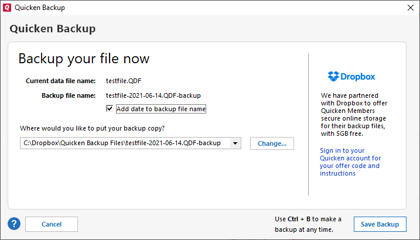This screenshot has width=420, height=240.
Task: Click the testfile-2021-06-14.QDF-backup file name value
Action: coord(153,95)
